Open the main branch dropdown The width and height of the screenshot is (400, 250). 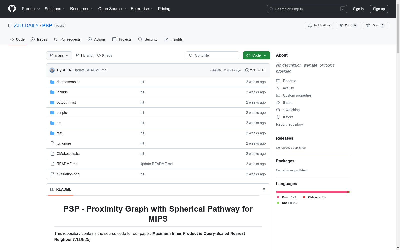(59, 55)
